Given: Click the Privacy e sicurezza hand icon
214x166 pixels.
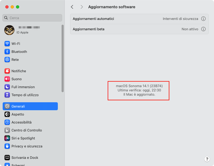Looking at the screenshot, I should tap(7, 146).
